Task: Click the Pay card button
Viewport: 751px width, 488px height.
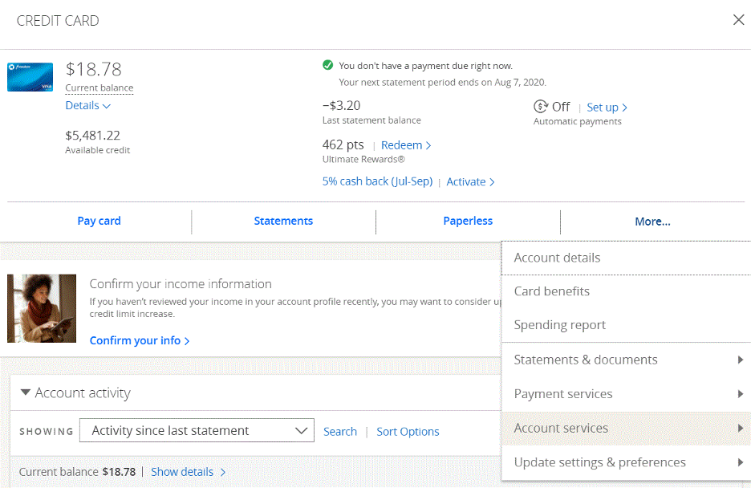Action: (99, 221)
